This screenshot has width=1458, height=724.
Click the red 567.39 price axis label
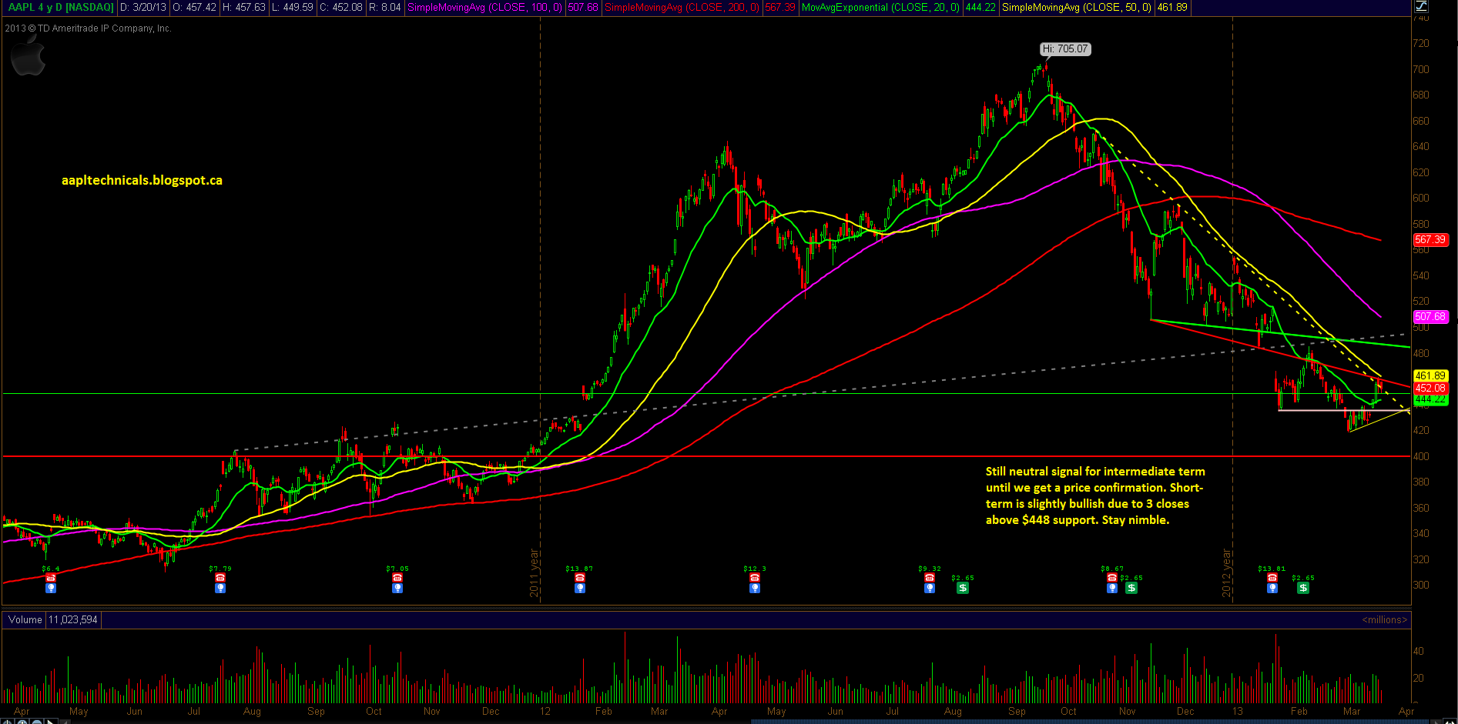(x=1431, y=240)
